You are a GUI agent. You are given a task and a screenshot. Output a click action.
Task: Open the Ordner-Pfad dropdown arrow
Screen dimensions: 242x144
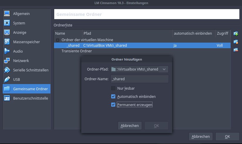(164, 69)
